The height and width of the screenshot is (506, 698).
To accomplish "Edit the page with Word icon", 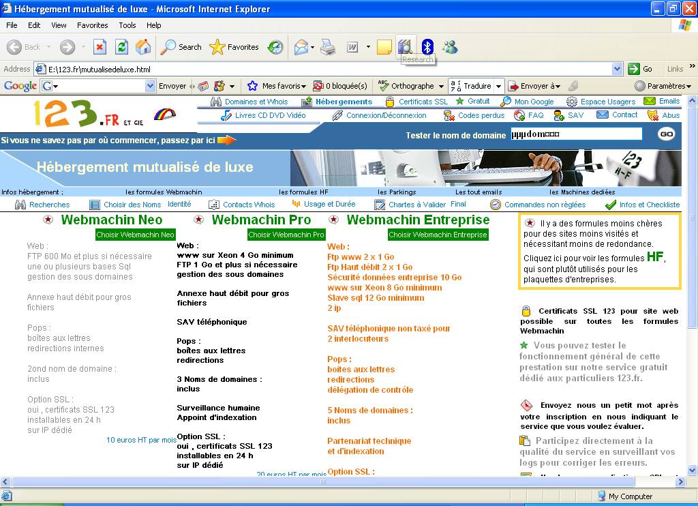I will point(352,47).
